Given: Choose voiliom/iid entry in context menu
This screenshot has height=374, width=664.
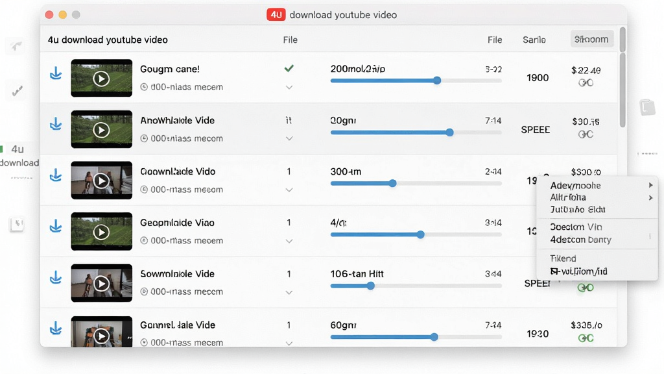Looking at the screenshot, I should coord(597,271).
